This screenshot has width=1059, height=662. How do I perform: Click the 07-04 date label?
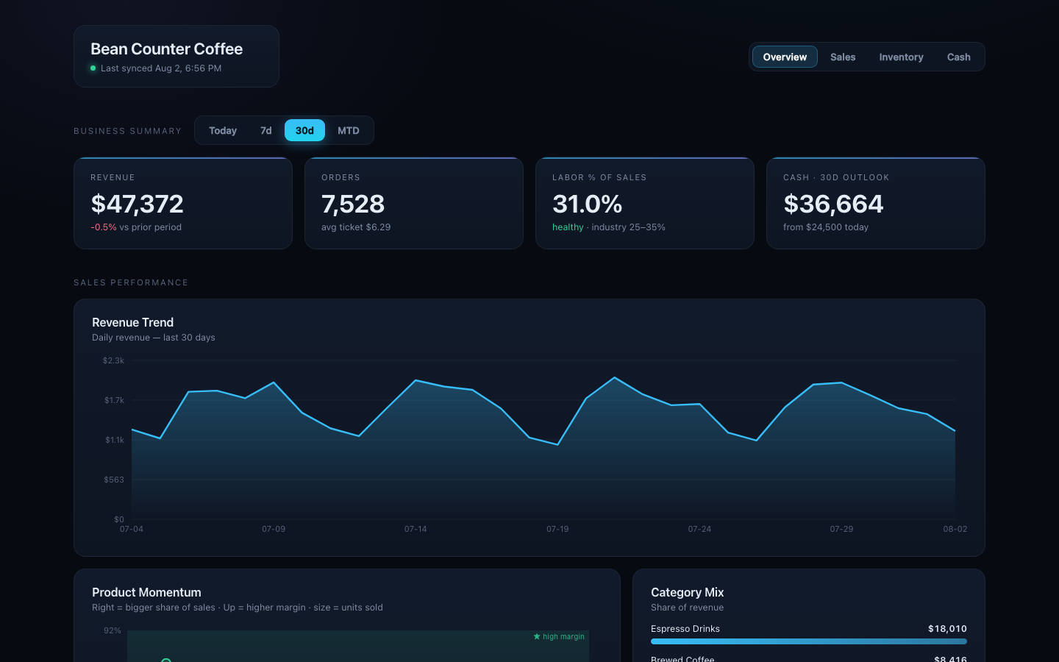[x=132, y=530]
